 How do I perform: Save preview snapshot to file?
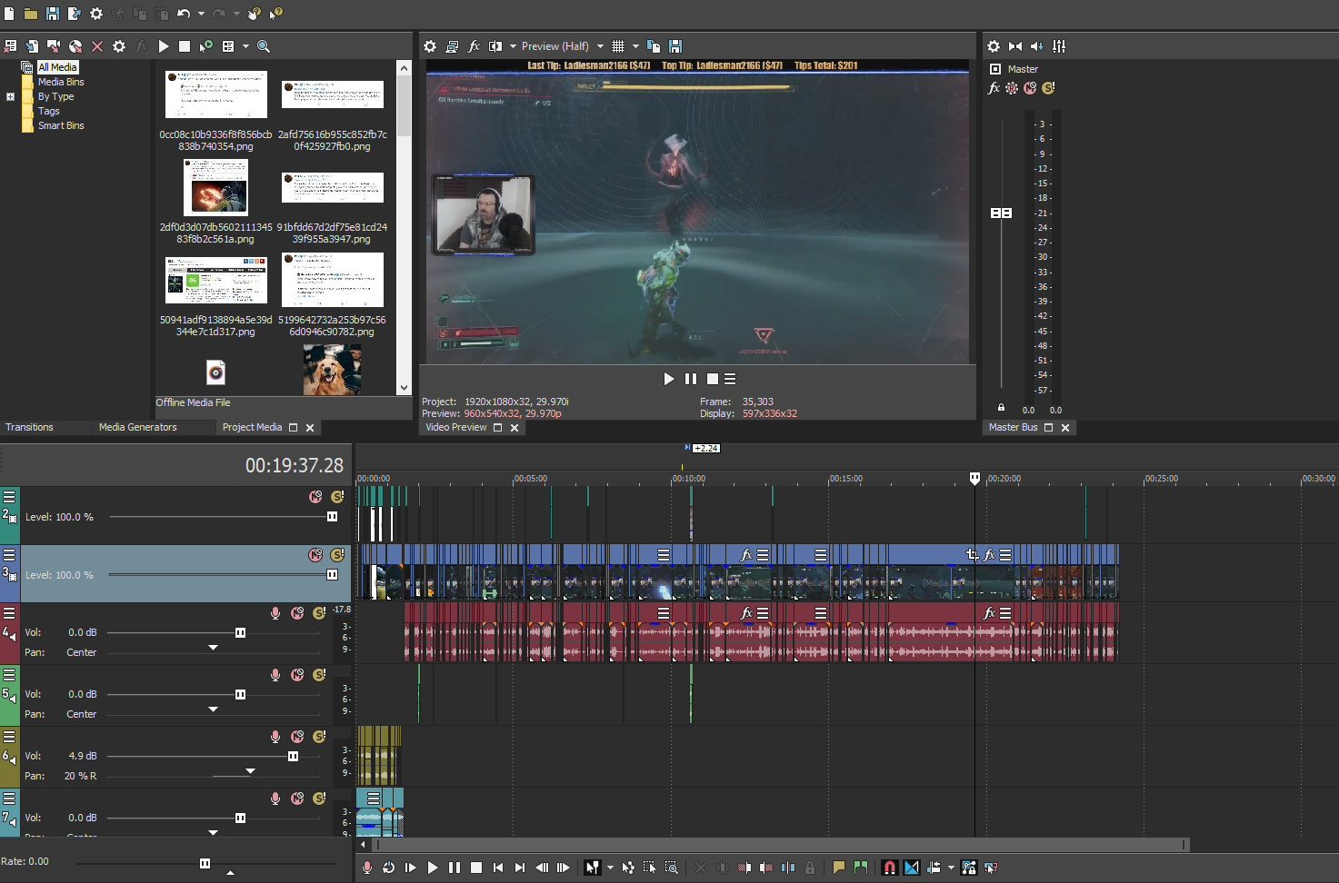[675, 46]
